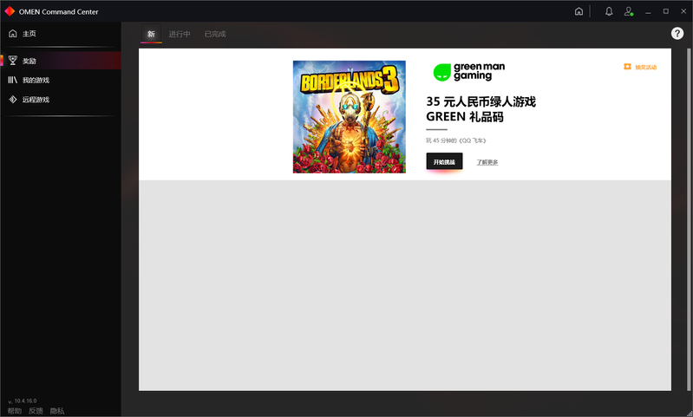
Task: Open notifications bell icon
Action: pyautogui.click(x=609, y=11)
